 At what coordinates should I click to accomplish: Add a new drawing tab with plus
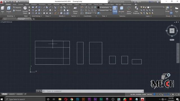[x=34, y=19]
